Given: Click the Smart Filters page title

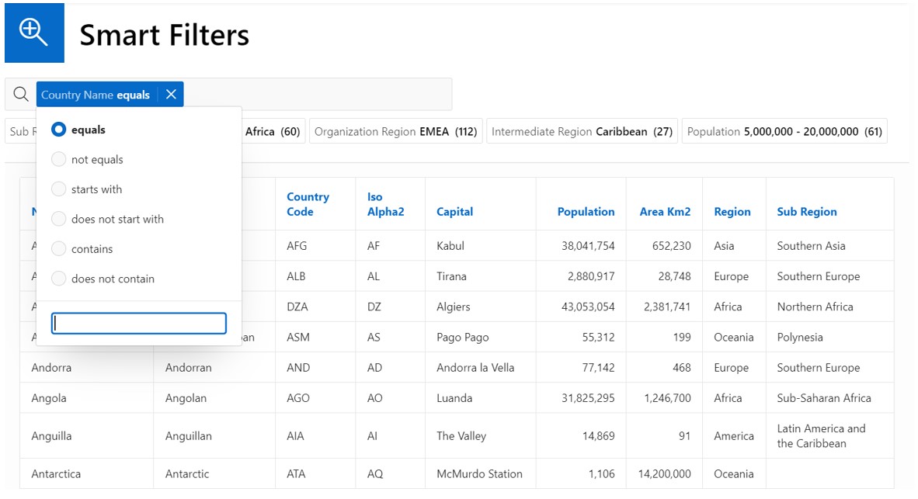Looking at the screenshot, I should click(x=165, y=34).
